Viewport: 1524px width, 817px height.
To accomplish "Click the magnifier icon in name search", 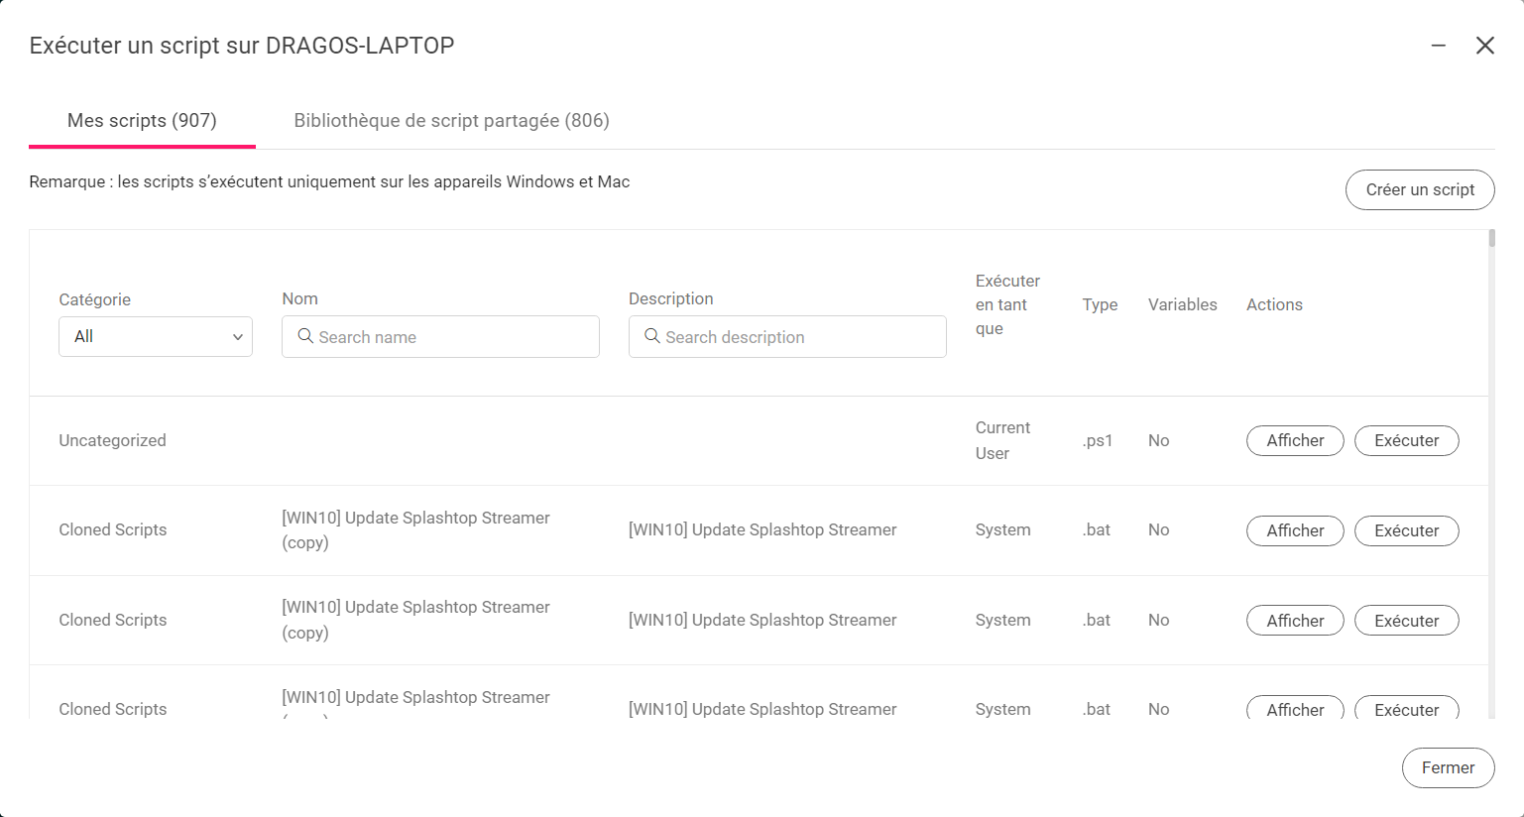I will pyautogui.click(x=305, y=336).
